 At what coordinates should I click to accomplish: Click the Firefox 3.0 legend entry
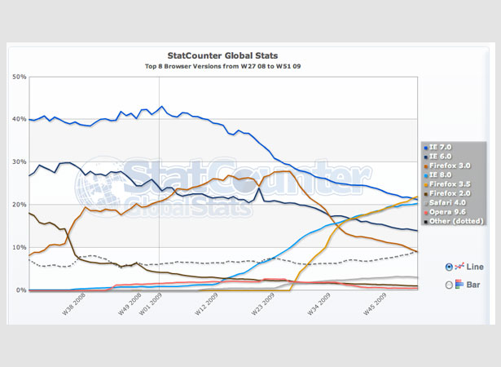[447, 166]
